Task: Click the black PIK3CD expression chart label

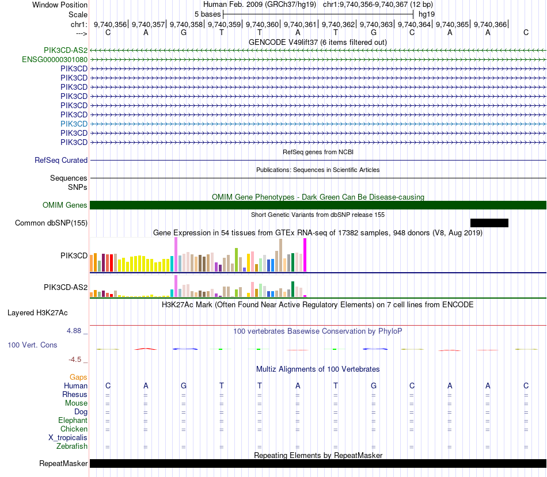Action: pos(74,255)
